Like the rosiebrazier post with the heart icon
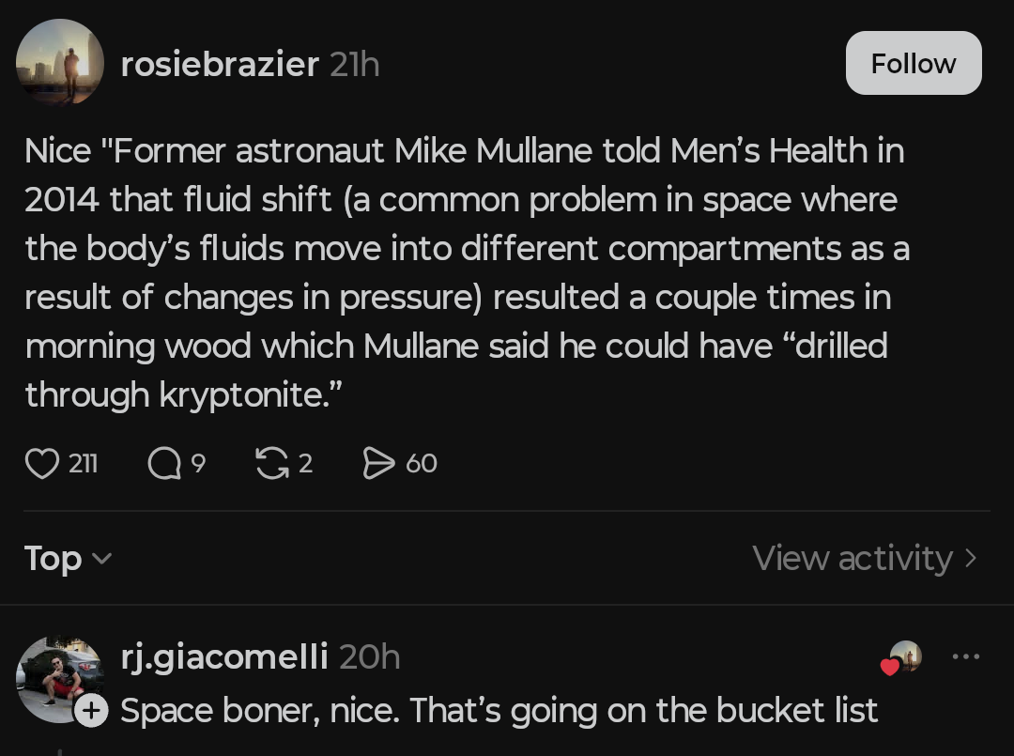The width and height of the screenshot is (1014, 756). [41, 463]
